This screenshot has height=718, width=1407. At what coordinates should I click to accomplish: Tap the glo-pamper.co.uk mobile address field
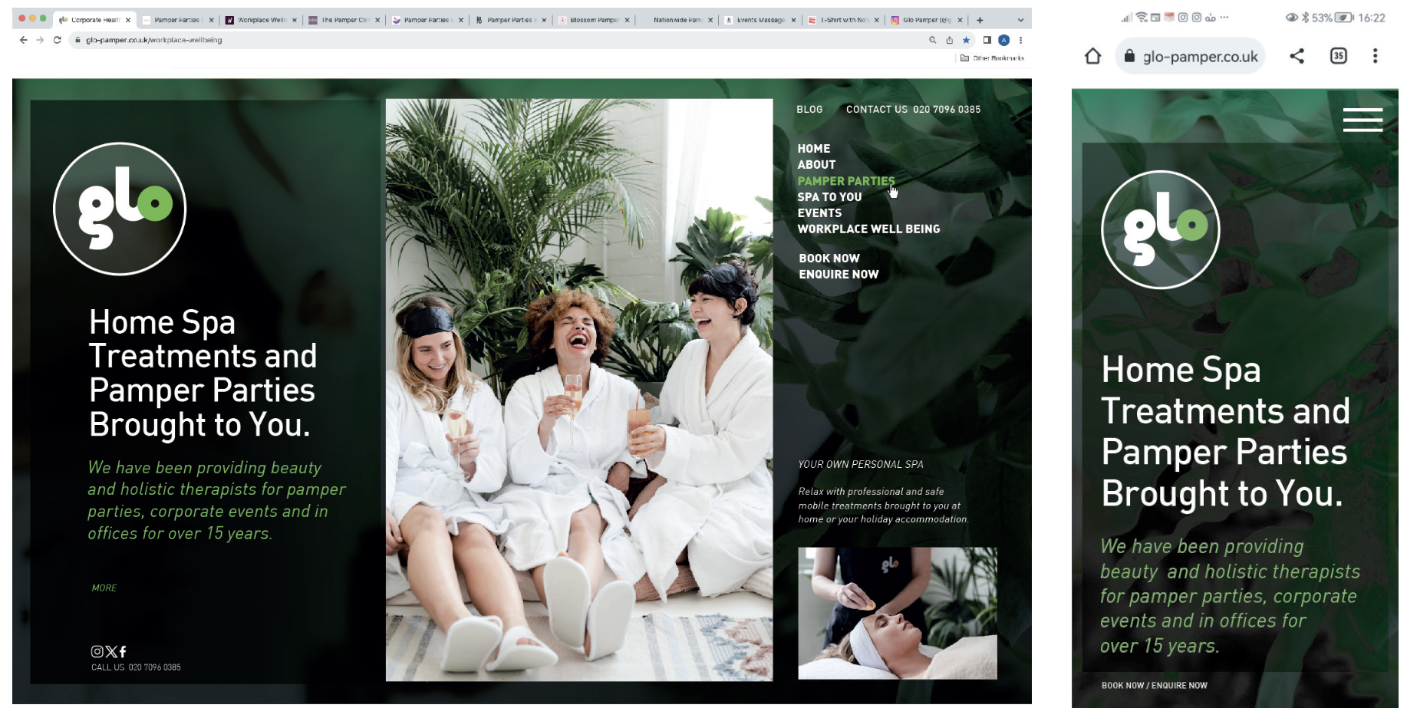tap(1190, 56)
